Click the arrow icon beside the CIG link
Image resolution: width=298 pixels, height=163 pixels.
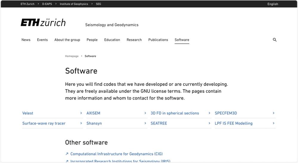[x=67, y=154]
